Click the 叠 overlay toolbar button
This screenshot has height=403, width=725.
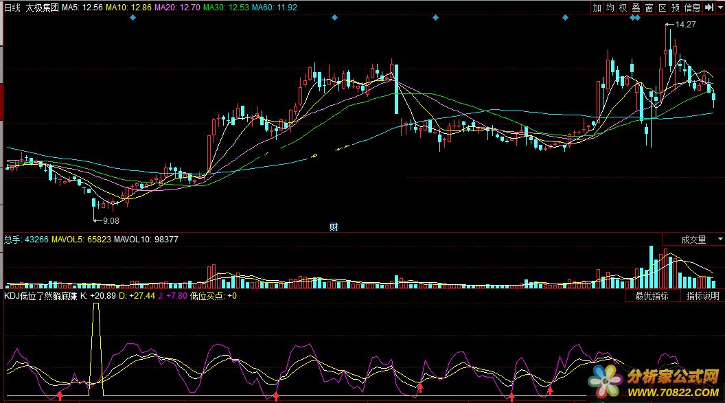click(636, 8)
